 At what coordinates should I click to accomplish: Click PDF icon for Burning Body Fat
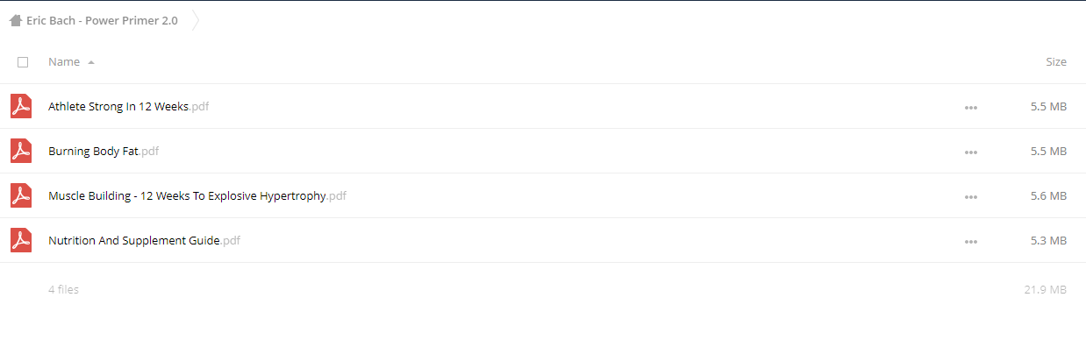click(x=21, y=151)
